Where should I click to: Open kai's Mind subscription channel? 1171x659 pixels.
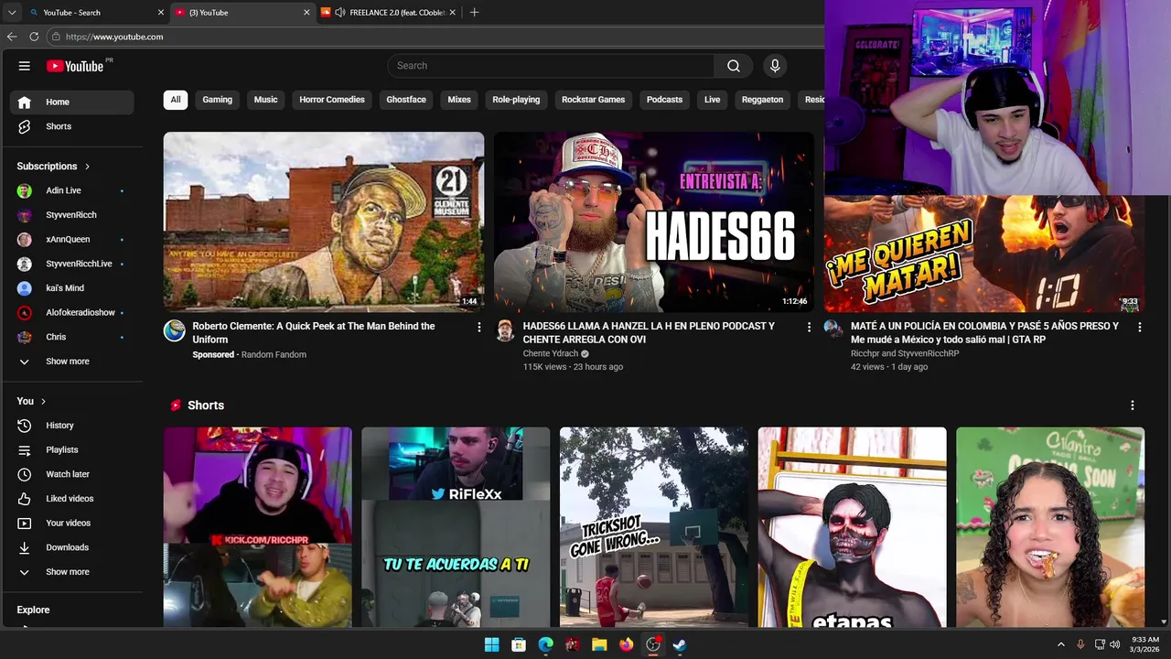(x=72, y=288)
